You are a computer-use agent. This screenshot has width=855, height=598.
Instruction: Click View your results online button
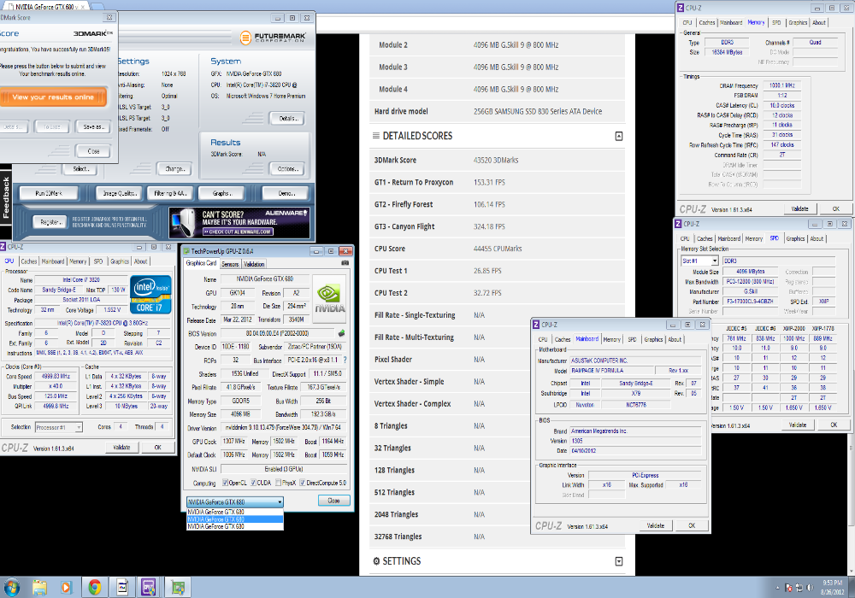pos(53,97)
